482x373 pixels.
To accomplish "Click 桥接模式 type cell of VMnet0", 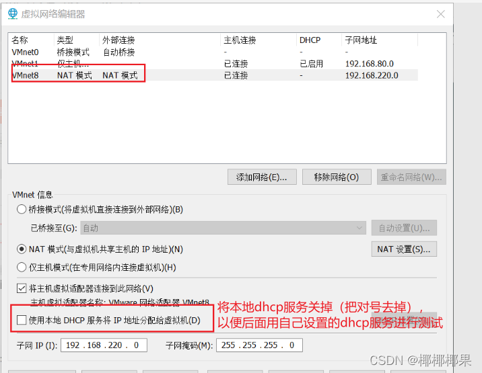I will 73,52.
